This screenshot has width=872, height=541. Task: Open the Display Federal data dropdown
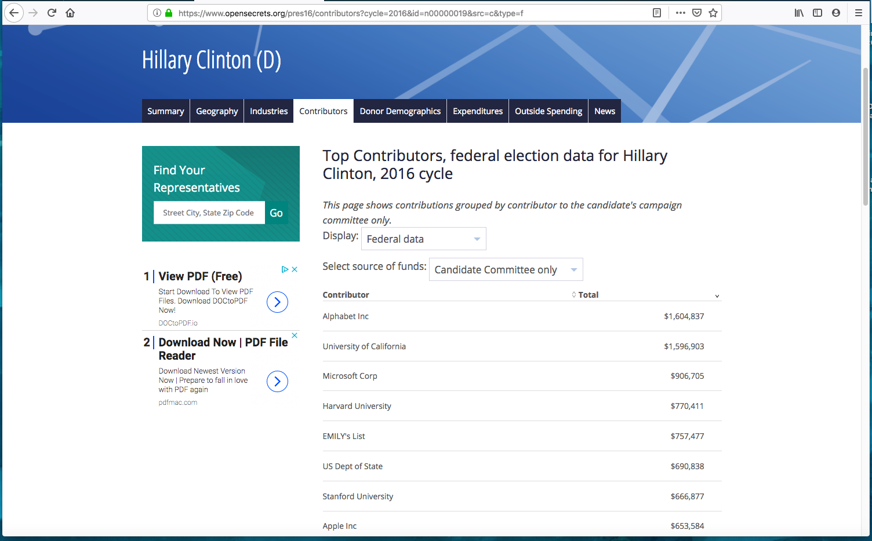(x=424, y=239)
